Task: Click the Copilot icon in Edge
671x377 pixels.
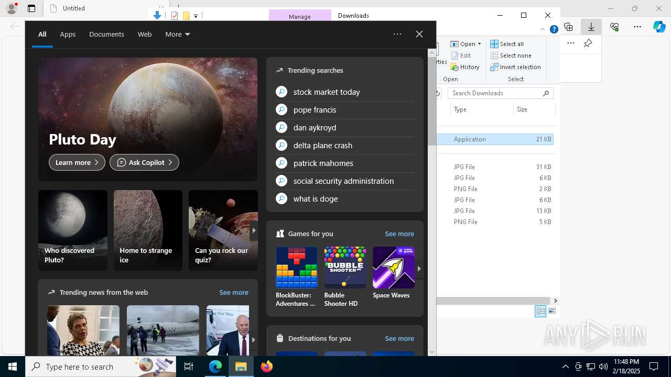Action: click(659, 27)
